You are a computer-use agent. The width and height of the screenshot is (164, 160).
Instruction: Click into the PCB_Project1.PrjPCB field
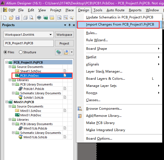point(29,43)
